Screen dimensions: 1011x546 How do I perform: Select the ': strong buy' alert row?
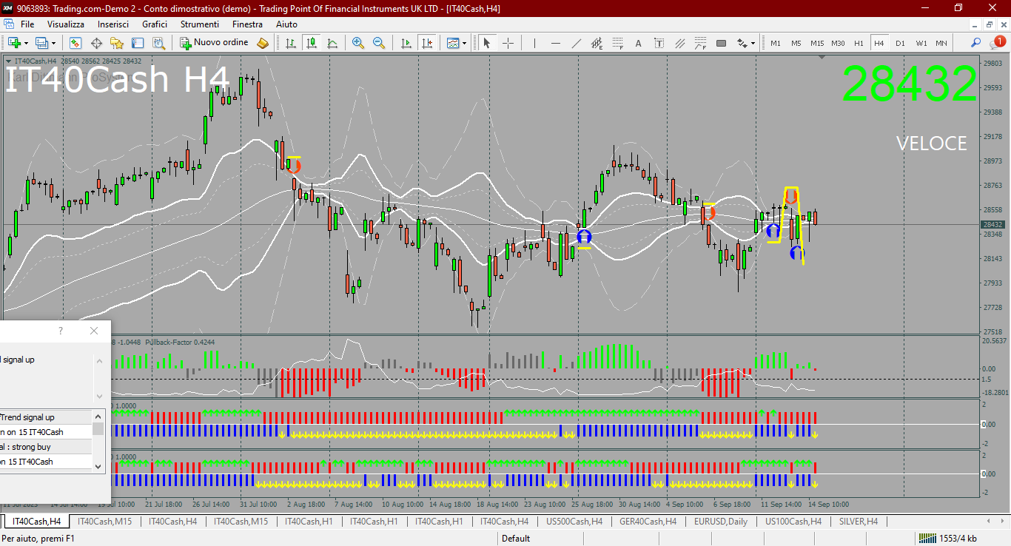pyautogui.click(x=46, y=447)
